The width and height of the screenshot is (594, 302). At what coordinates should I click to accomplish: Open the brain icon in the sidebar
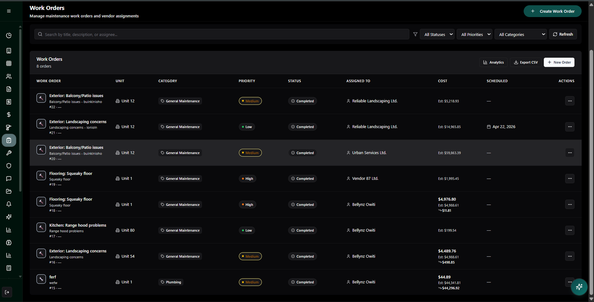coord(9,243)
